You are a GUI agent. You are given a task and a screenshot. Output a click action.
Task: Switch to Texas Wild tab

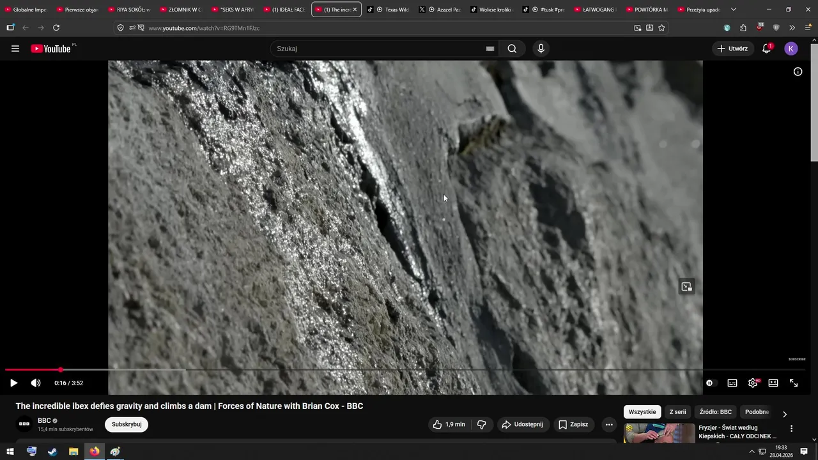[x=388, y=10]
